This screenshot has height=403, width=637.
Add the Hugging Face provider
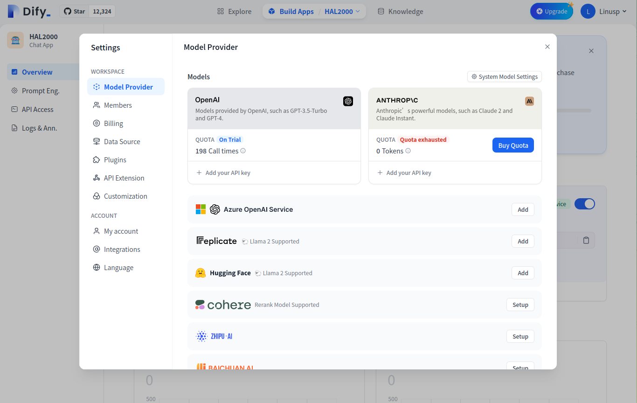coord(523,273)
